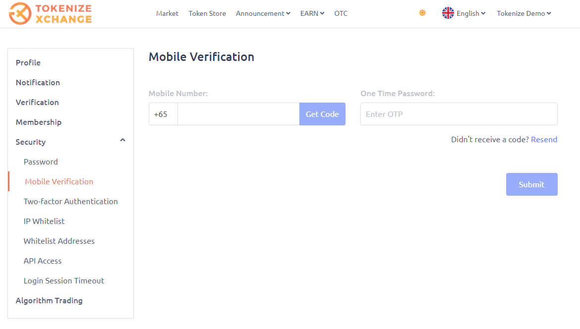Collapse the Security section chevron
This screenshot has width=580, height=329.
tap(123, 140)
